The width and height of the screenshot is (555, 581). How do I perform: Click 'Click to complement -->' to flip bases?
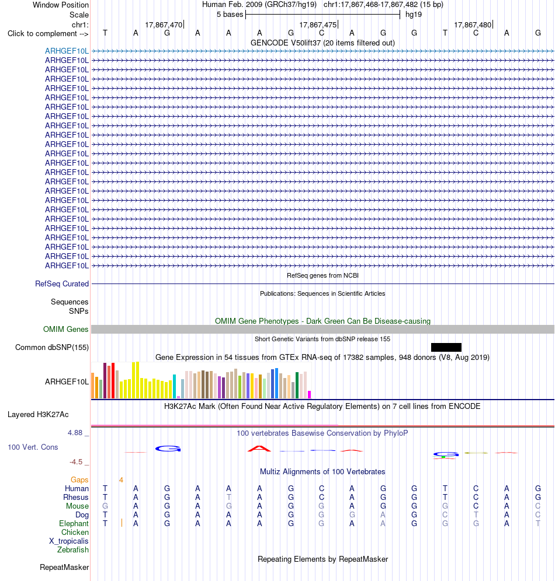(48, 34)
